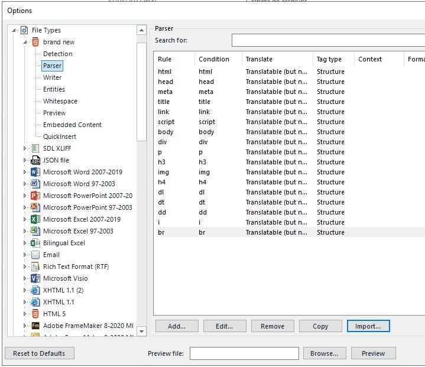Select the img rule row
Screen dimensions: 425x367
click(291, 172)
